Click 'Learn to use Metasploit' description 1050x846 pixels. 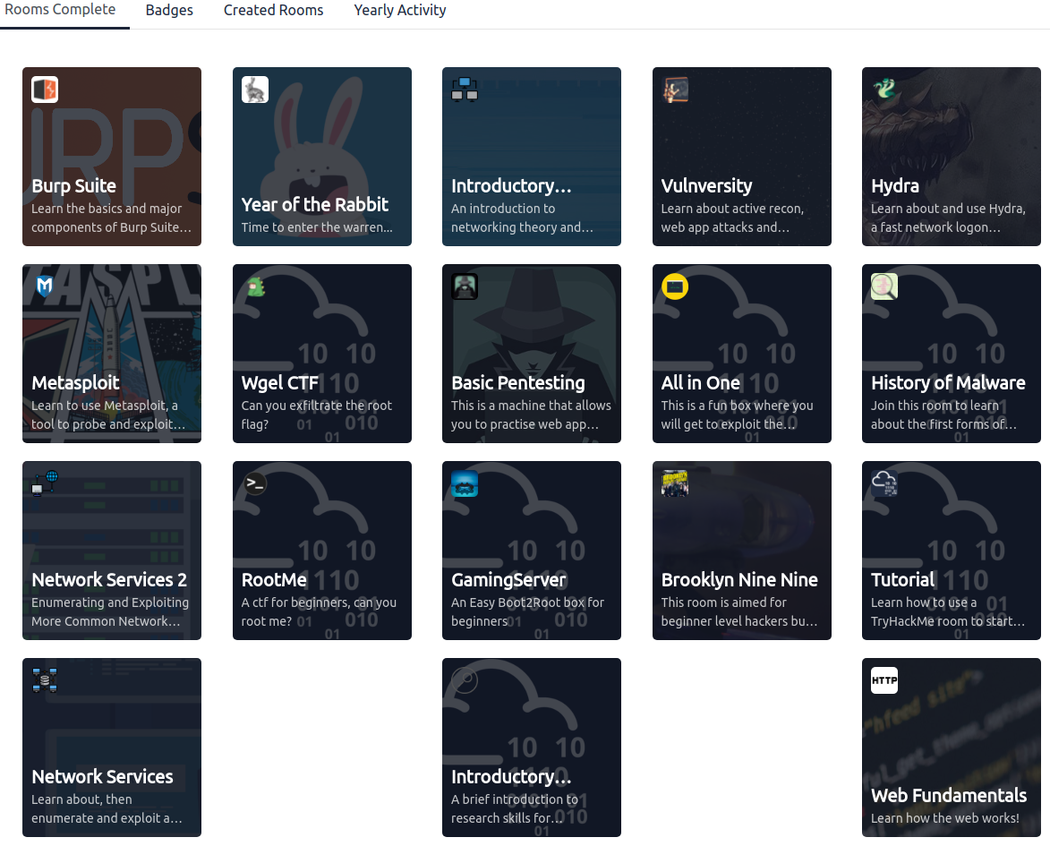[x=107, y=414]
